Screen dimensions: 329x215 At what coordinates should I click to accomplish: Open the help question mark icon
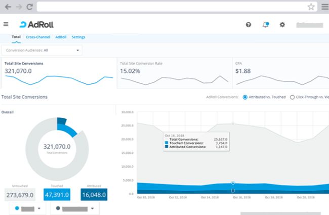tap(248, 24)
